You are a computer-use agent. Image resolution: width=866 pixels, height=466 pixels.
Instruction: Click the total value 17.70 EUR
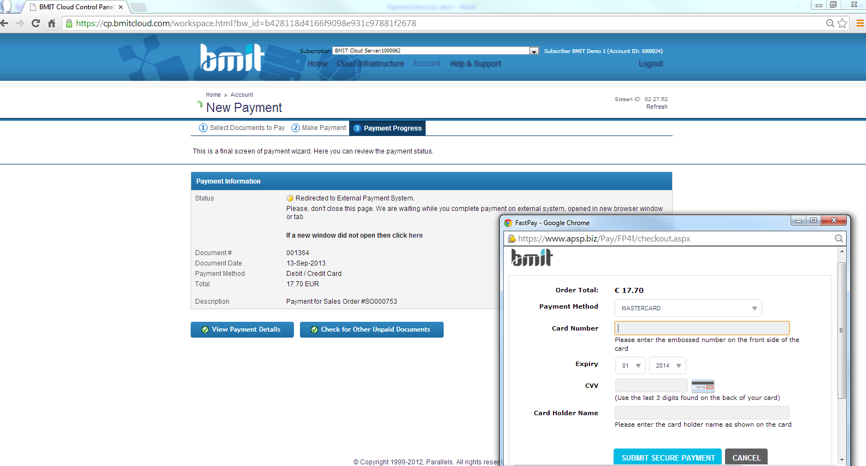[x=303, y=284]
